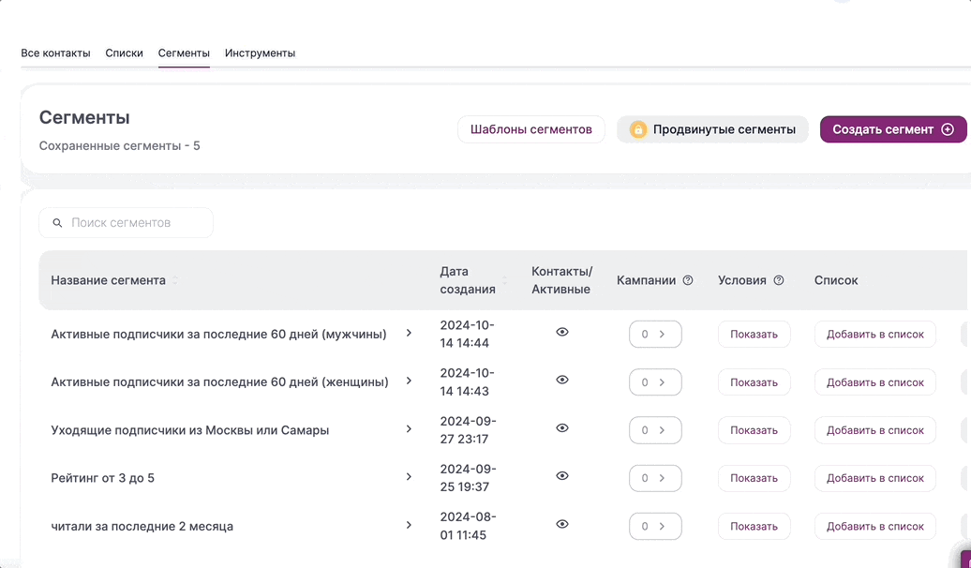Expand the мужчины segment row chevron
This screenshot has width=971, height=568.
[x=409, y=334]
